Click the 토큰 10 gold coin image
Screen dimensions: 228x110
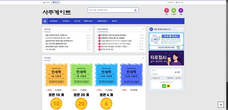coord(56,104)
